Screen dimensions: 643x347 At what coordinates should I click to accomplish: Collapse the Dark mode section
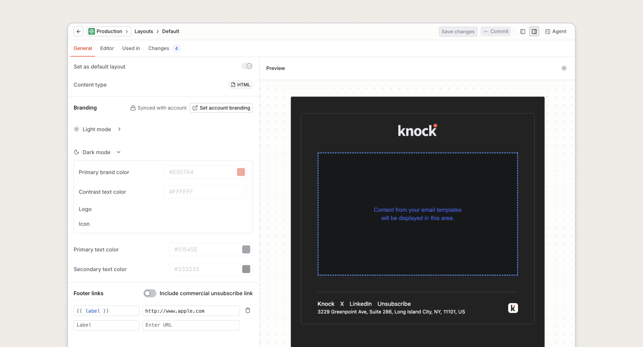[97, 152]
